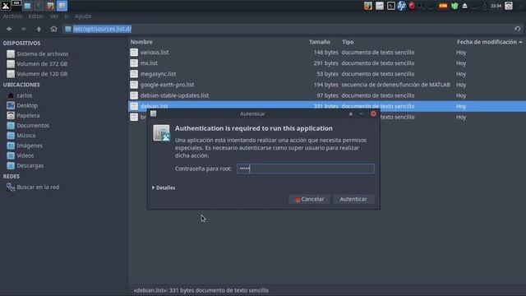Open Descargas in the sidebar
Viewport: 526px width, 296px height.
coord(30,166)
